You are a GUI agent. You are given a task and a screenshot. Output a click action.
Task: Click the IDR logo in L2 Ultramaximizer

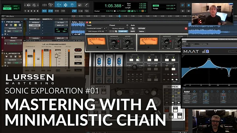click(78, 50)
